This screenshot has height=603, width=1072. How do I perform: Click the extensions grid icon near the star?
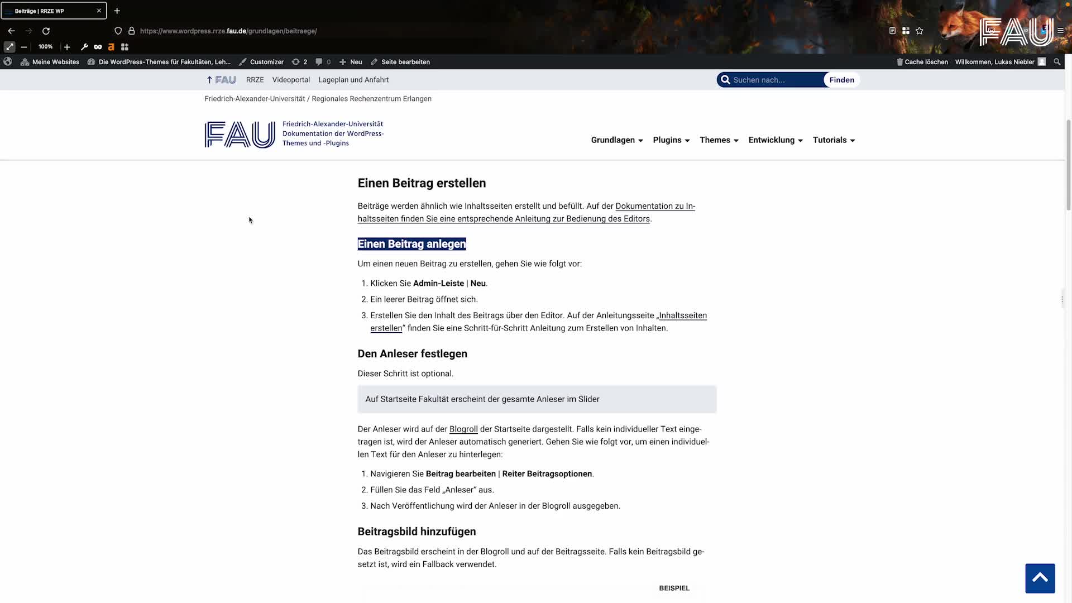[906, 31]
